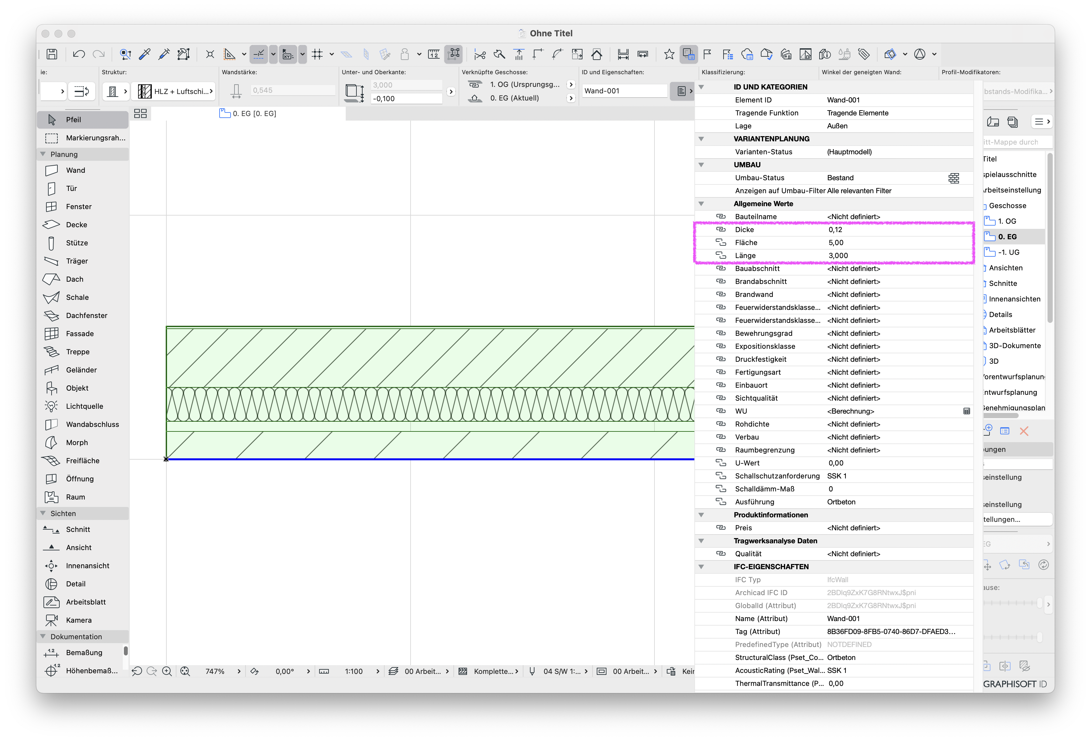1091x741 pixels.
Task: Select the Tür tool
Action: click(83, 189)
